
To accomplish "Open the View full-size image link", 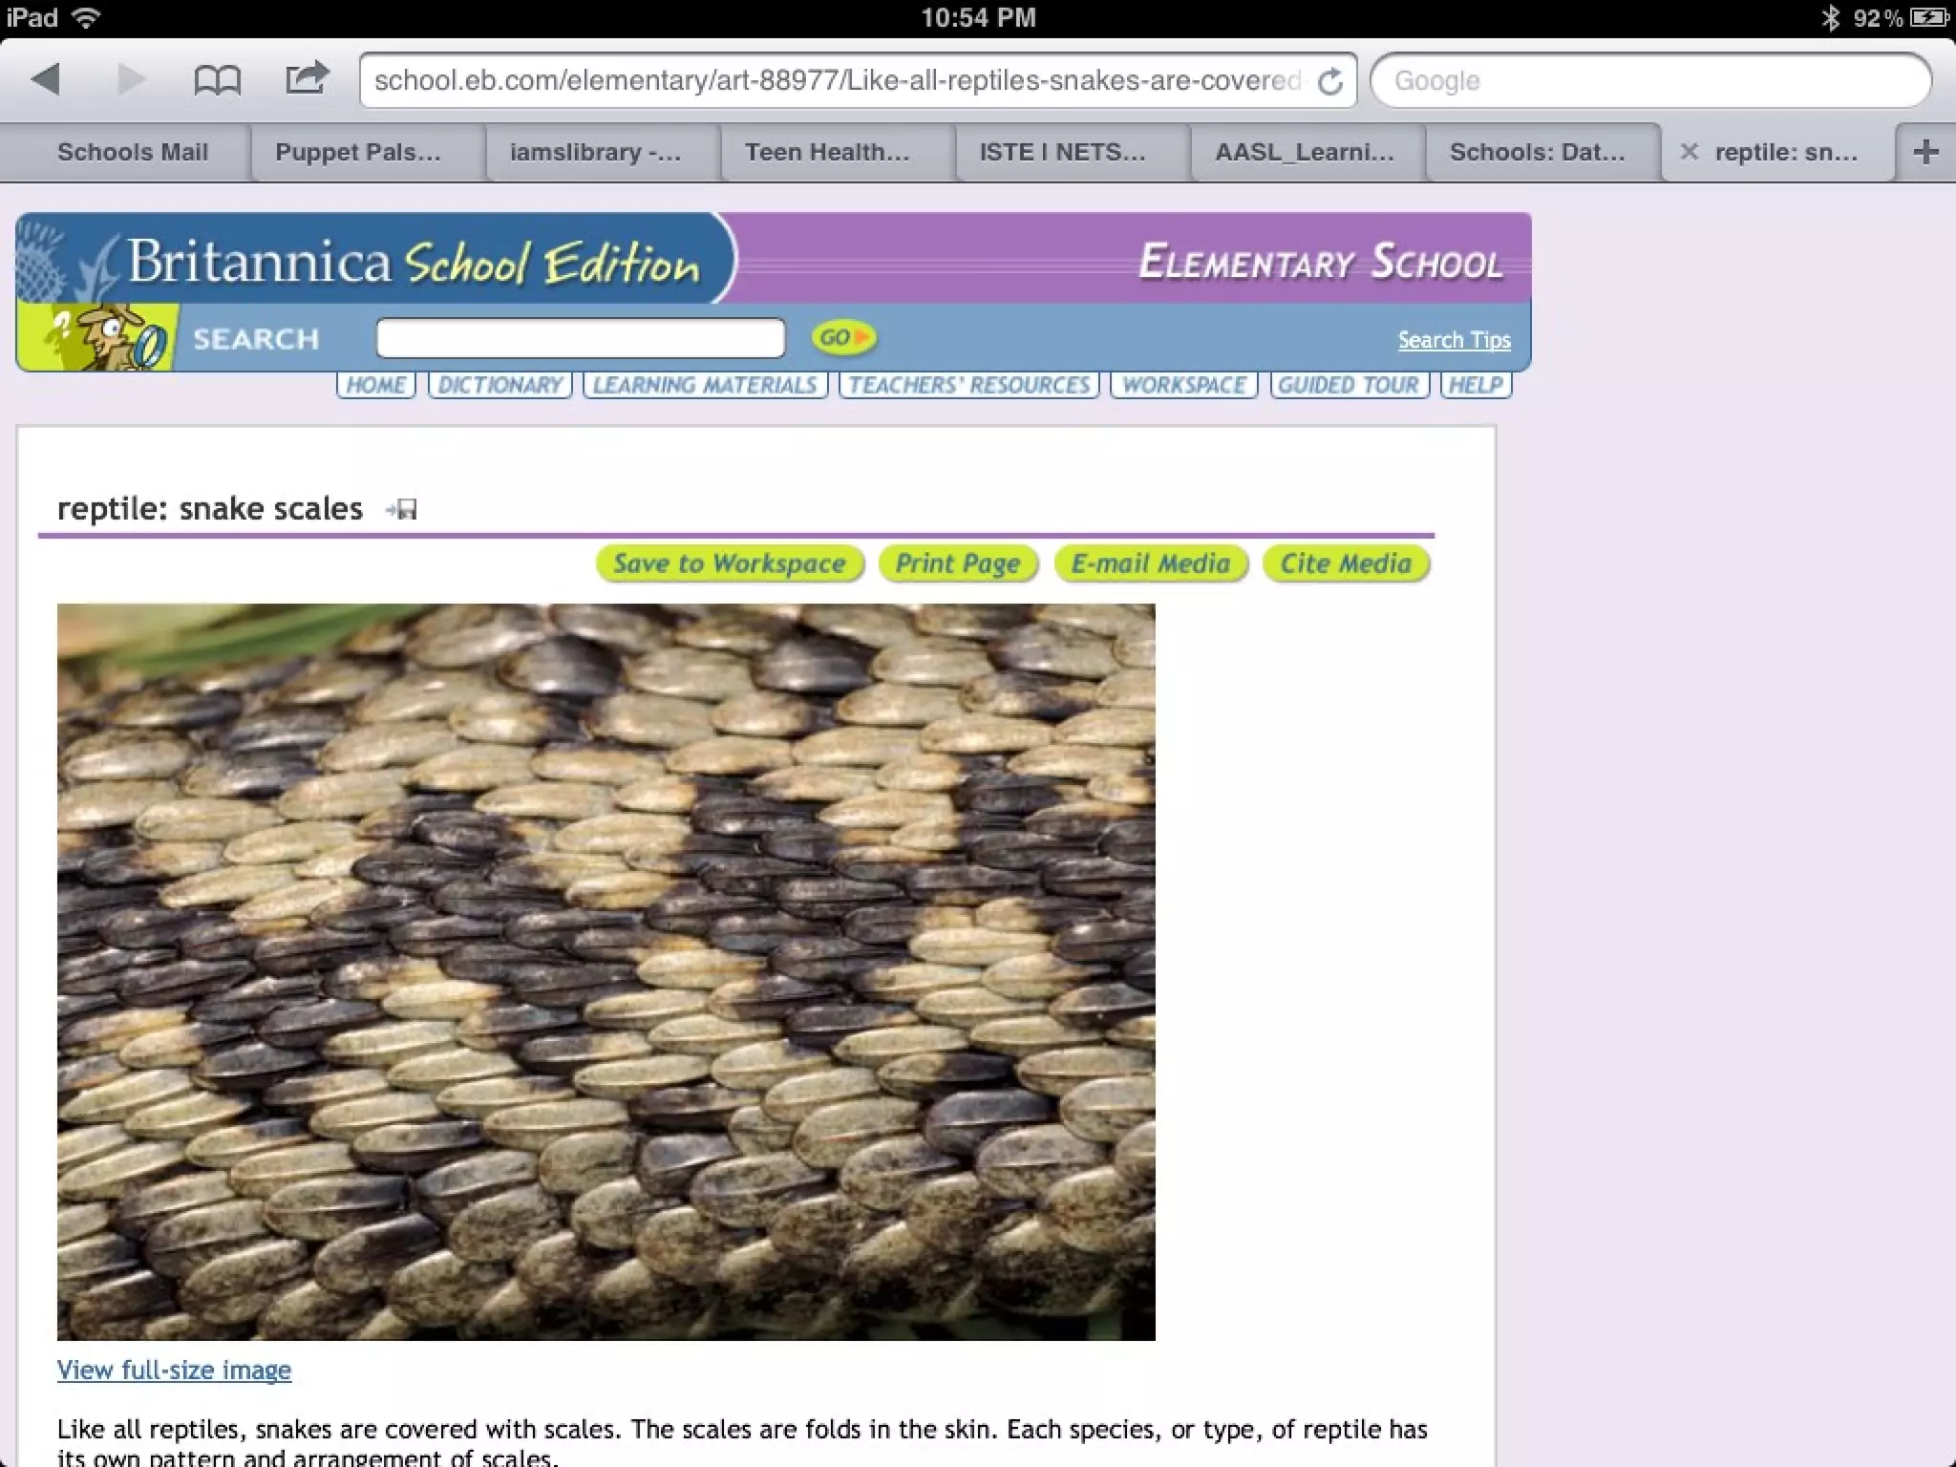I will click(174, 1370).
